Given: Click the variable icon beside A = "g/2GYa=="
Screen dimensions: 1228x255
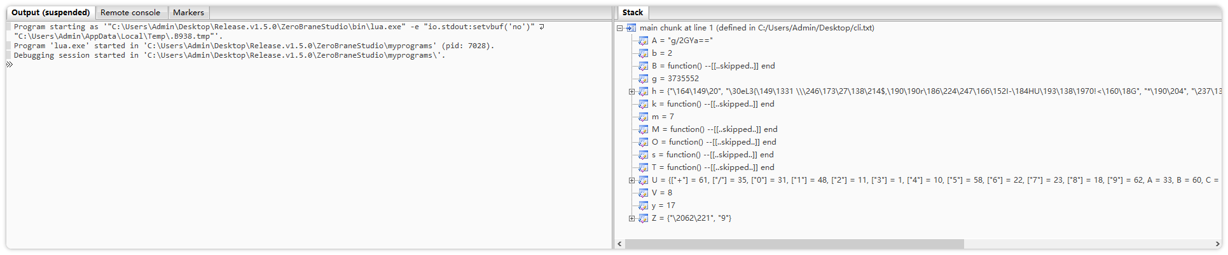Looking at the screenshot, I should click(643, 41).
